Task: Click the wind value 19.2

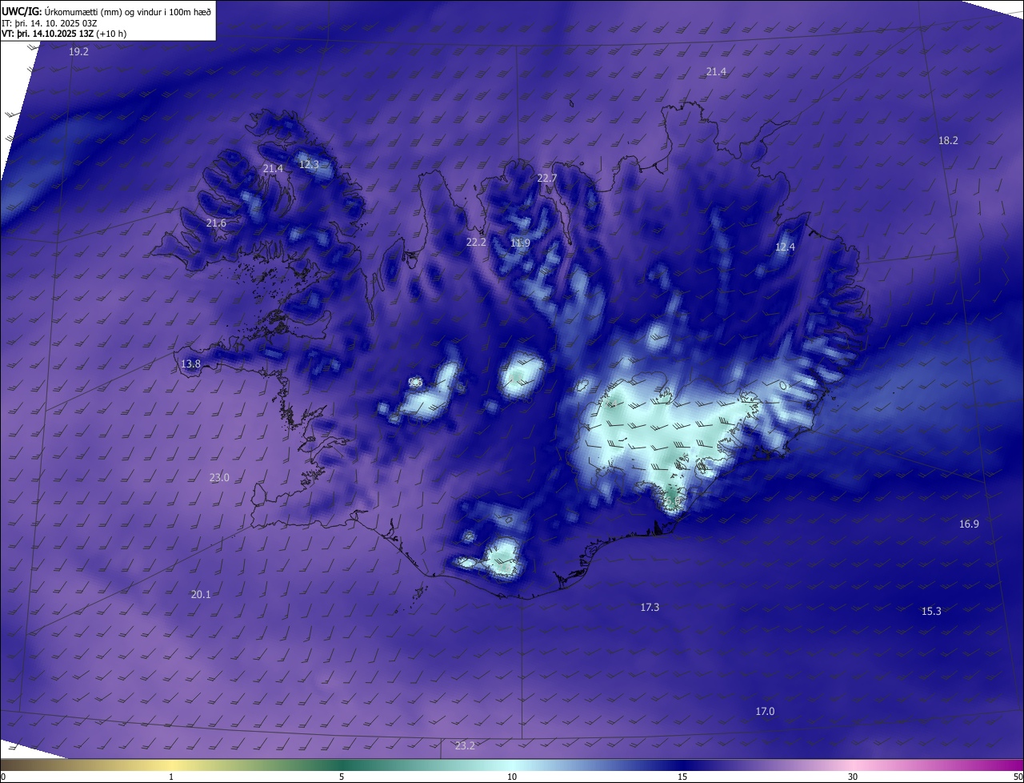Action: click(x=78, y=51)
